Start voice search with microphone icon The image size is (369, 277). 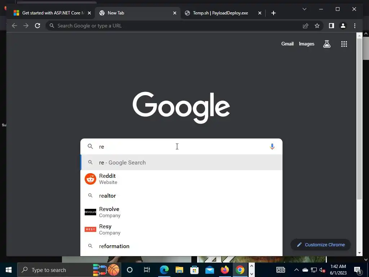(272, 146)
